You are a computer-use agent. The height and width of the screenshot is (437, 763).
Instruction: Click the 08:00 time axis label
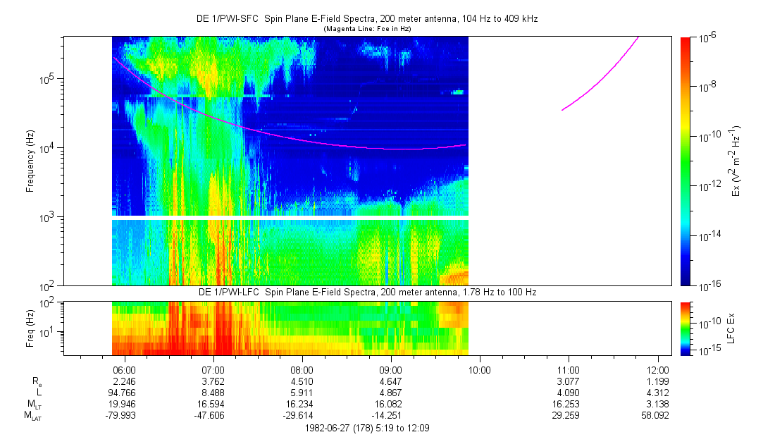tap(302, 369)
